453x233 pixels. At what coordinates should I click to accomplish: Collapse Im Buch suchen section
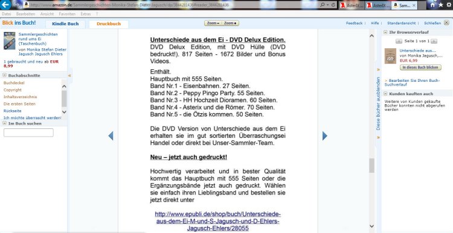[x=5, y=123]
